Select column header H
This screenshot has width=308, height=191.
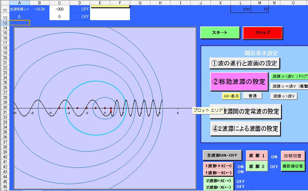point(160,3)
